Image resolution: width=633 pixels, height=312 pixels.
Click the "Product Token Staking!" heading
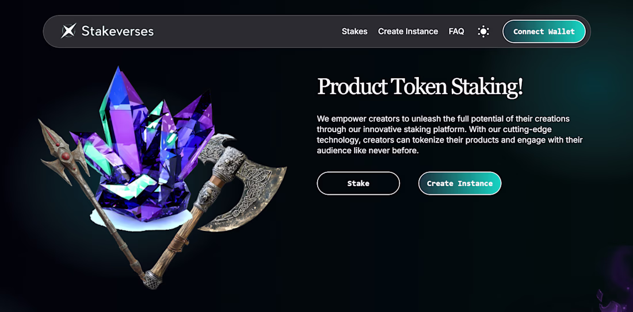420,87
